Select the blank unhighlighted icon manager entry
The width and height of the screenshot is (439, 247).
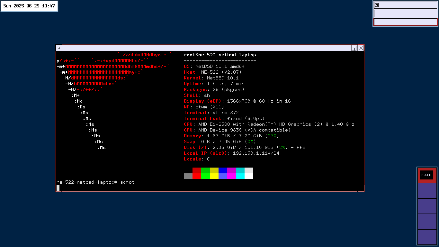(406, 14)
